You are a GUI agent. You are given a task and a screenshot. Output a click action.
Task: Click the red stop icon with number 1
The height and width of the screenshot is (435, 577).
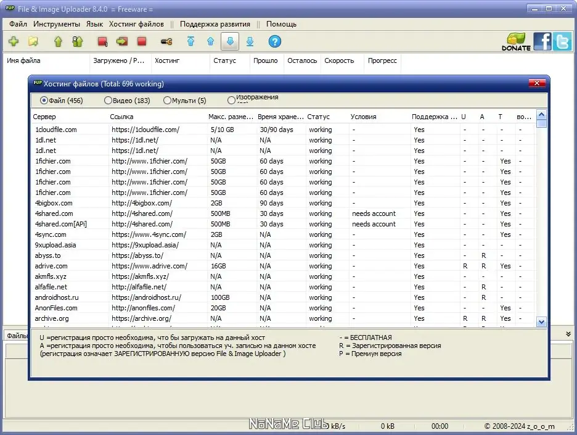(103, 41)
